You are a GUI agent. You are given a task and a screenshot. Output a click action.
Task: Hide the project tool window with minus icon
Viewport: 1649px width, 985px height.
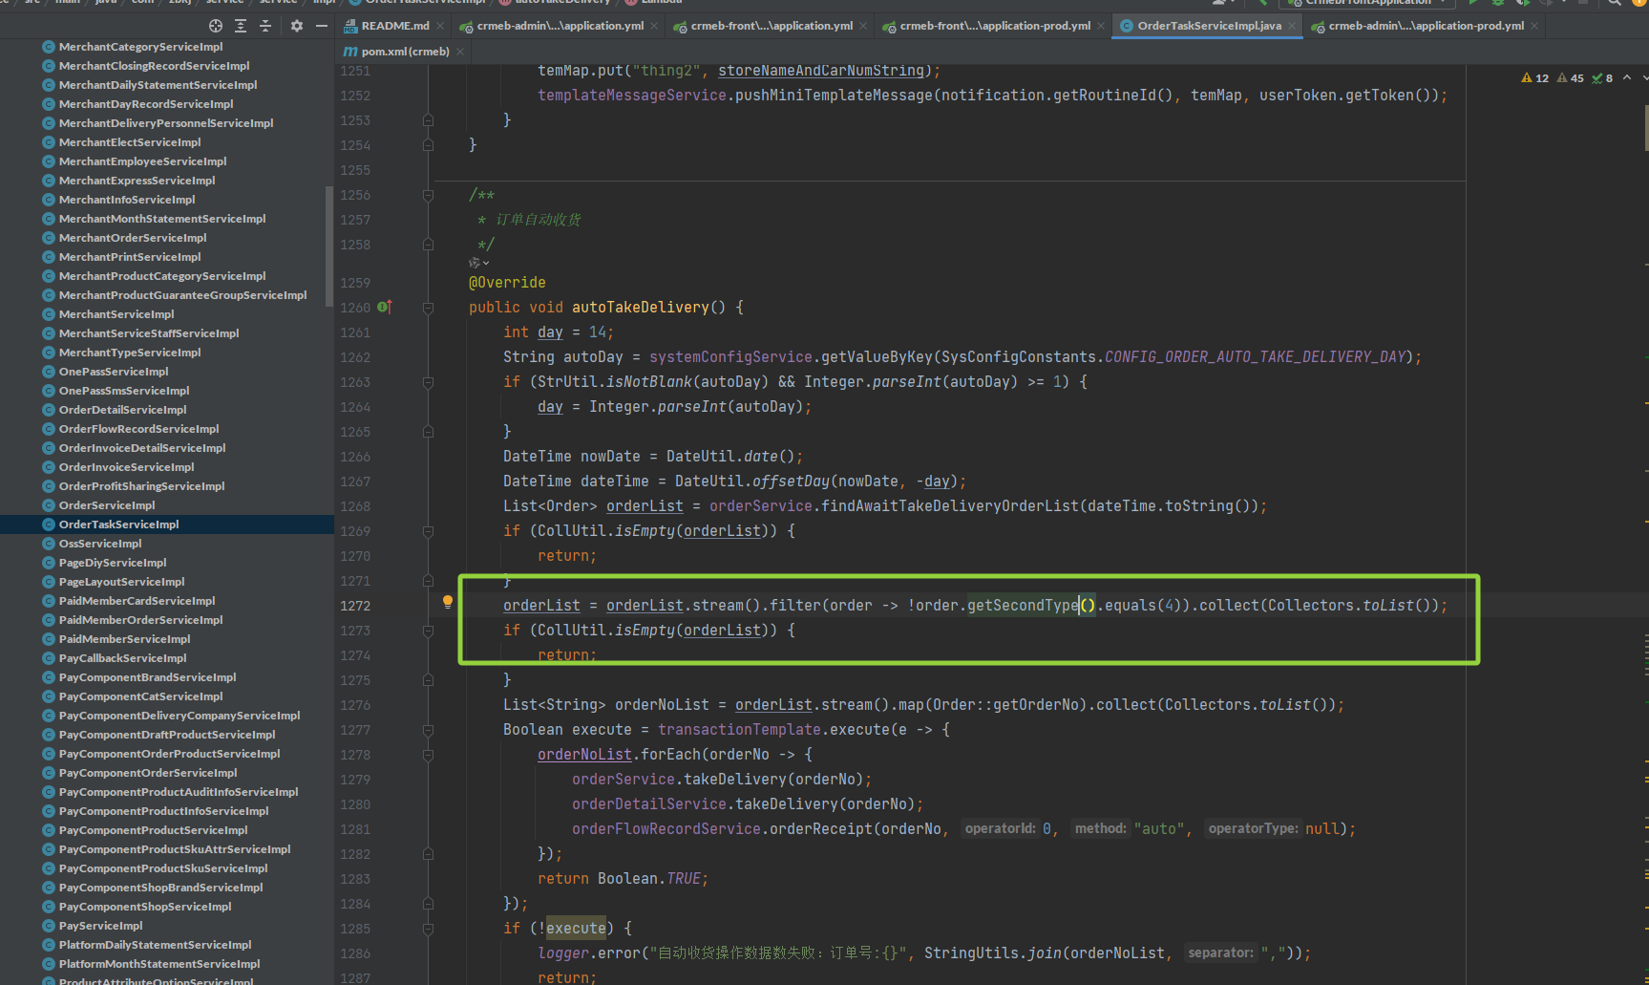click(322, 26)
